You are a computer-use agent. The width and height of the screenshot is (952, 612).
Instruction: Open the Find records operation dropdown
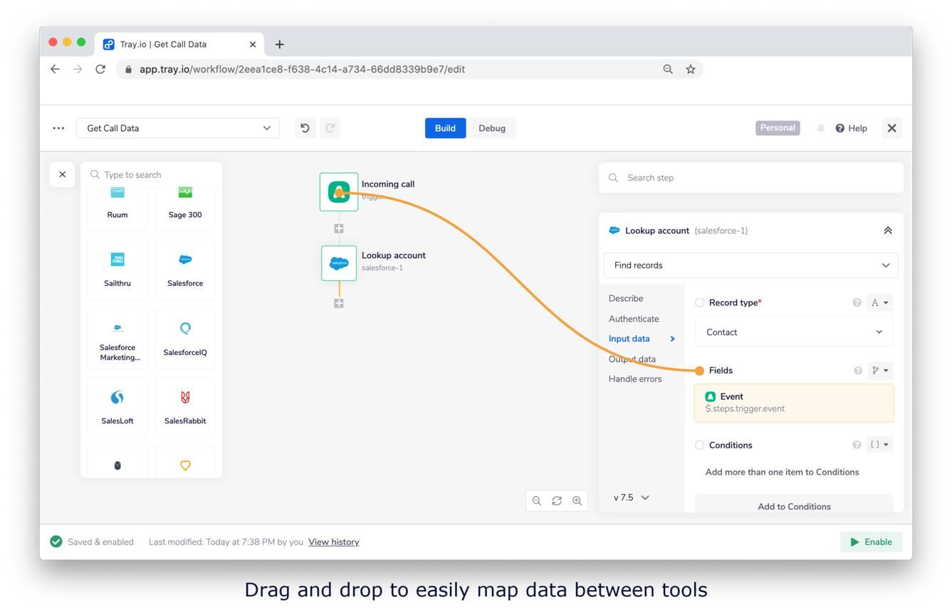750,265
